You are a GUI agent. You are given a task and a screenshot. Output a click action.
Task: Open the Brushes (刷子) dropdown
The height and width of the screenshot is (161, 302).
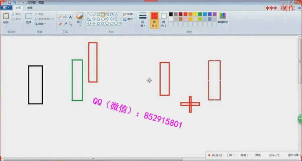[80, 18]
